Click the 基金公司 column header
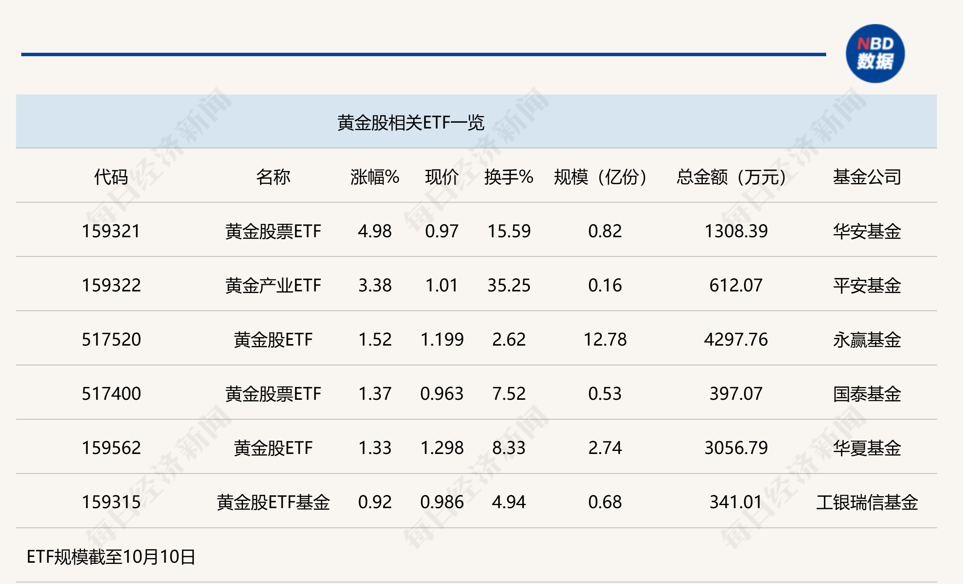 [x=866, y=177]
